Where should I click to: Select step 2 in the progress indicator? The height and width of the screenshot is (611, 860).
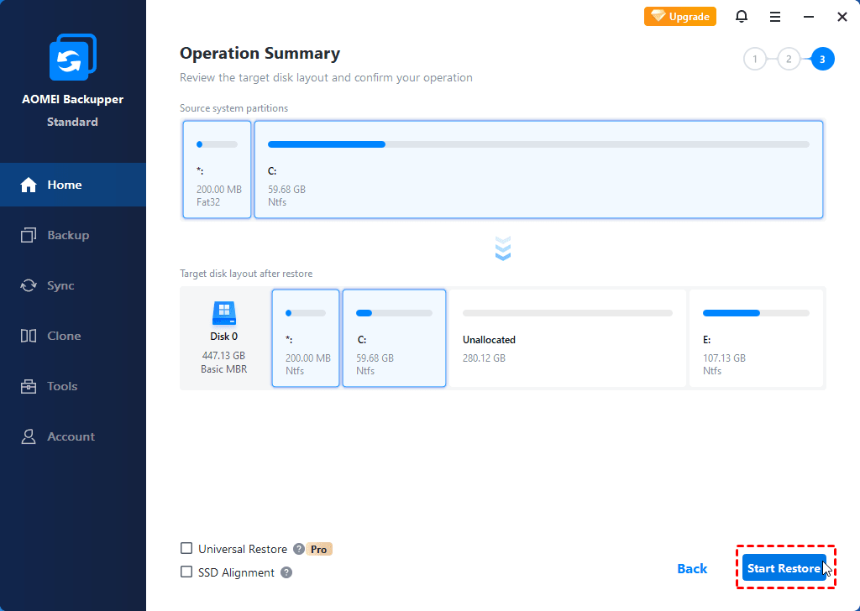coord(789,59)
